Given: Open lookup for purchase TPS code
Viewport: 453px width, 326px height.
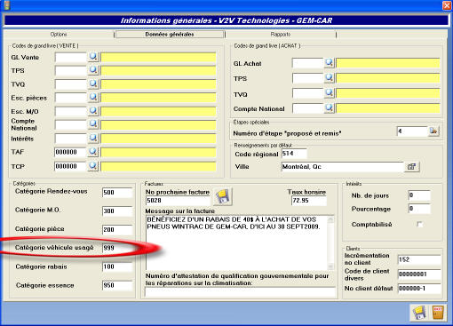Looking at the screenshot, I should click(x=330, y=77).
